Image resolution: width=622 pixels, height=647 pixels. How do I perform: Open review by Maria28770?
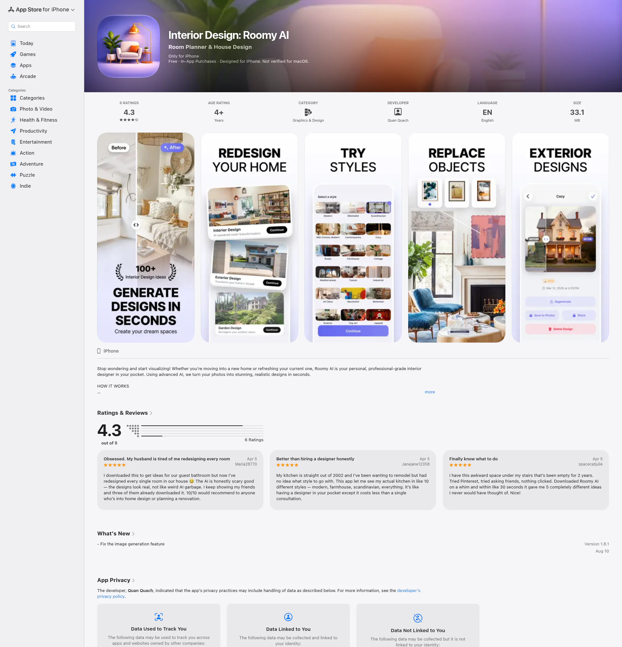tap(180, 480)
